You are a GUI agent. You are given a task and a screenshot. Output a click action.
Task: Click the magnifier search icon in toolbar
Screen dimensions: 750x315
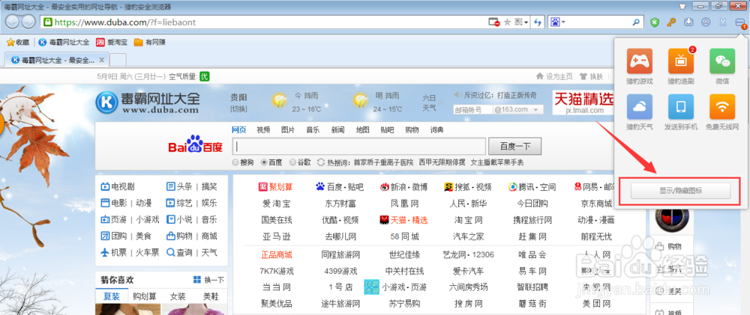(636, 22)
